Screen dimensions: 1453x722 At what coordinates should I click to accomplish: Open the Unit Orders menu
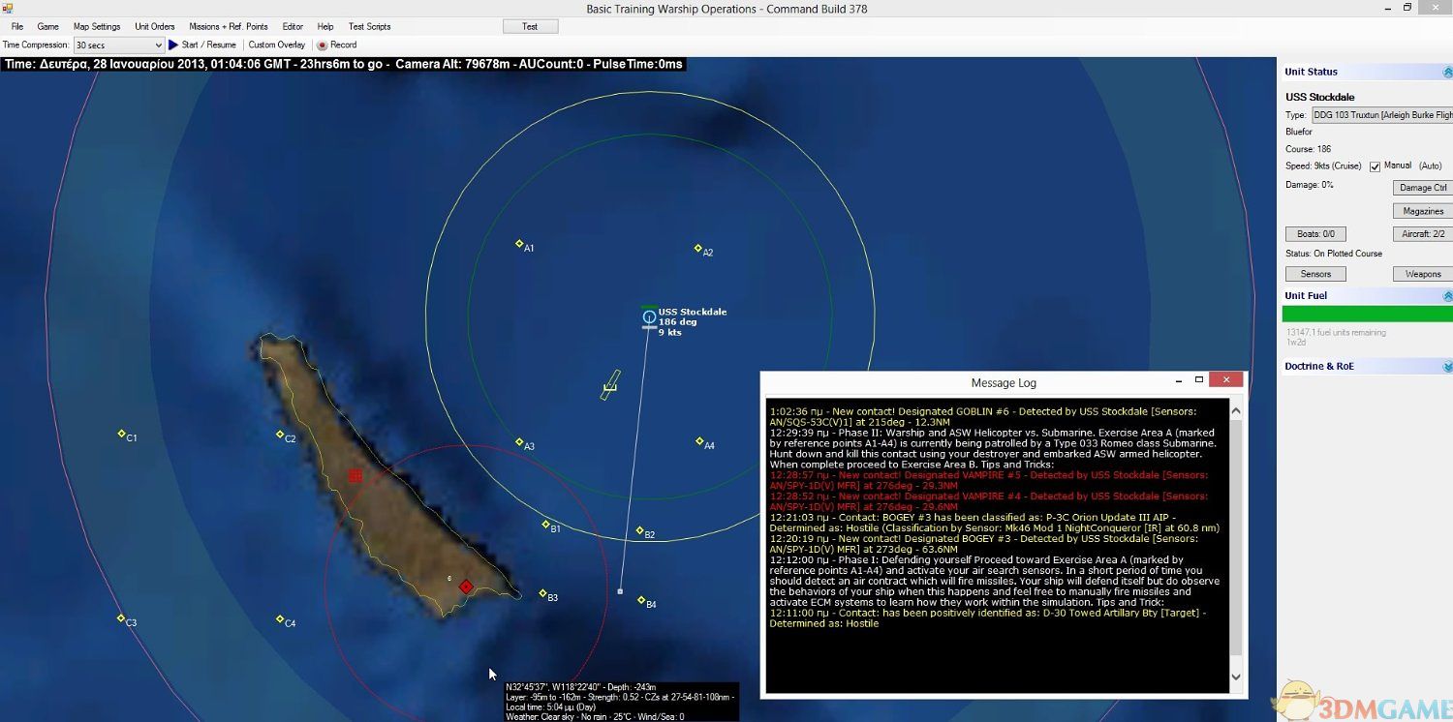(155, 26)
